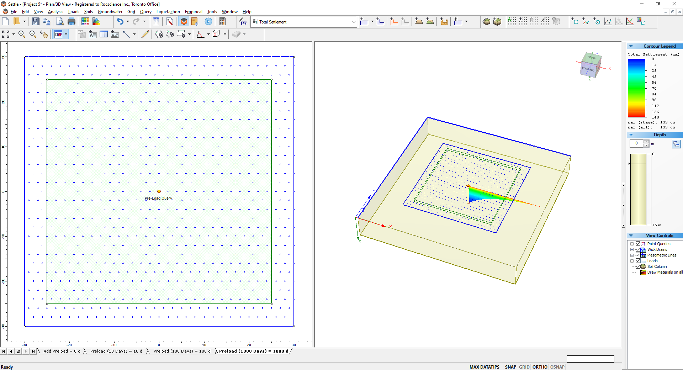
Task: Open the Liquefaction menu
Action: tap(168, 12)
